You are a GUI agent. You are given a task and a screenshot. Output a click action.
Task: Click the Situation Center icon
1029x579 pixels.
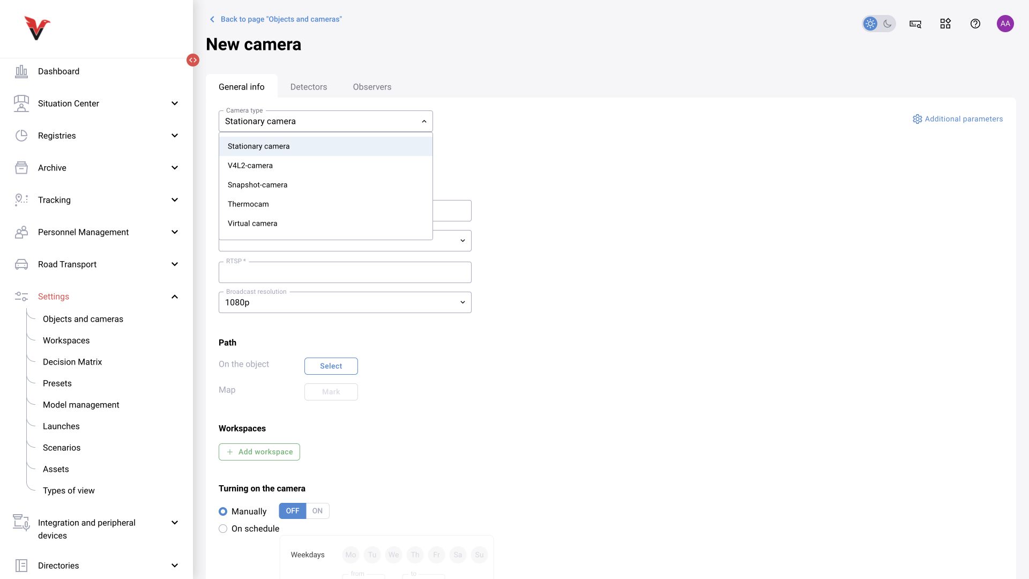(x=21, y=103)
